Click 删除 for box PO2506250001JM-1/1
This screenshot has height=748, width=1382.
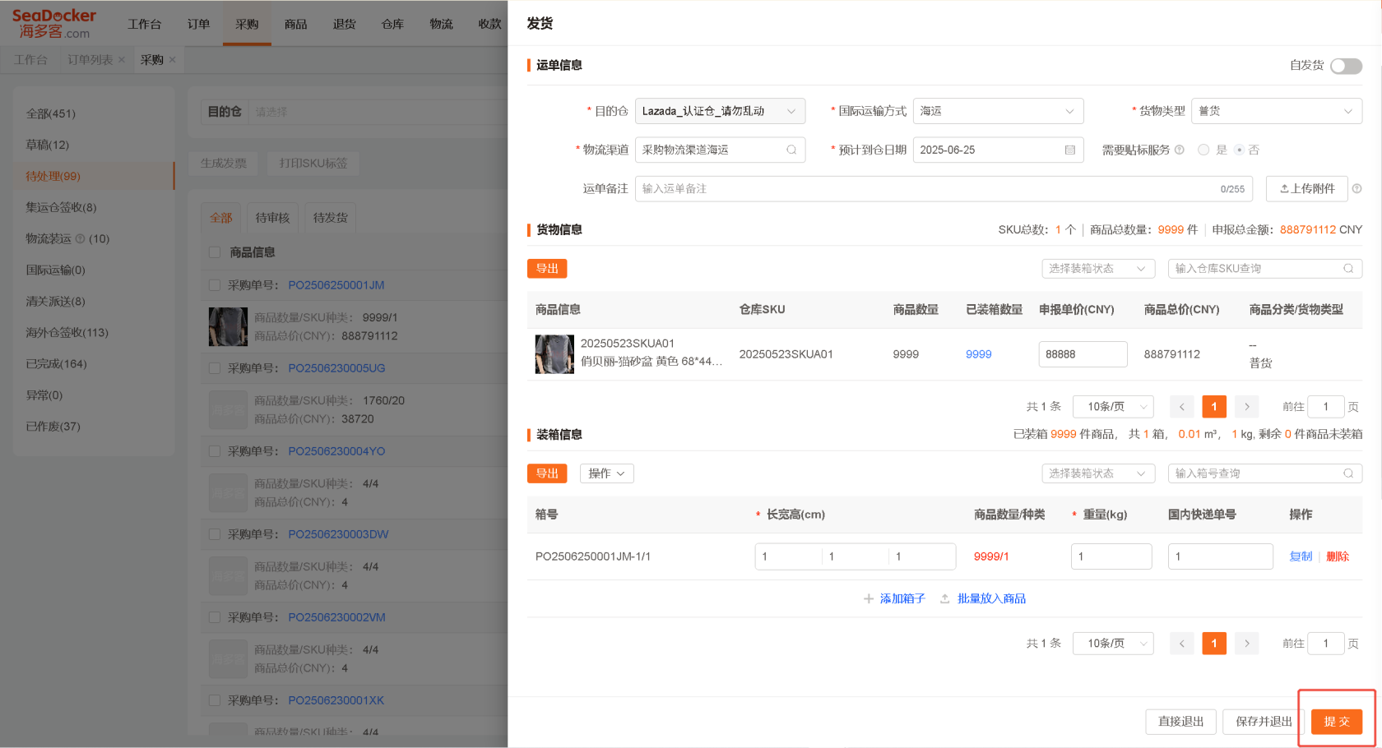[1338, 556]
